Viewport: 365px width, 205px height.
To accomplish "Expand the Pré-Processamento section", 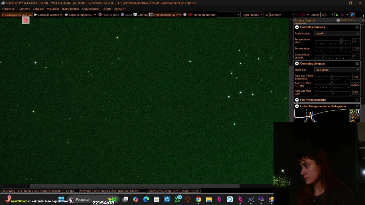I will (297, 100).
